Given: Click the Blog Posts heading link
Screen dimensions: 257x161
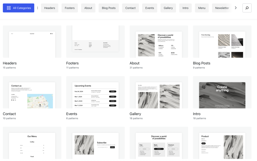Looking at the screenshot, I should click(x=201, y=63).
